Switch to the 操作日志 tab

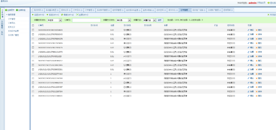tap(173, 10)
